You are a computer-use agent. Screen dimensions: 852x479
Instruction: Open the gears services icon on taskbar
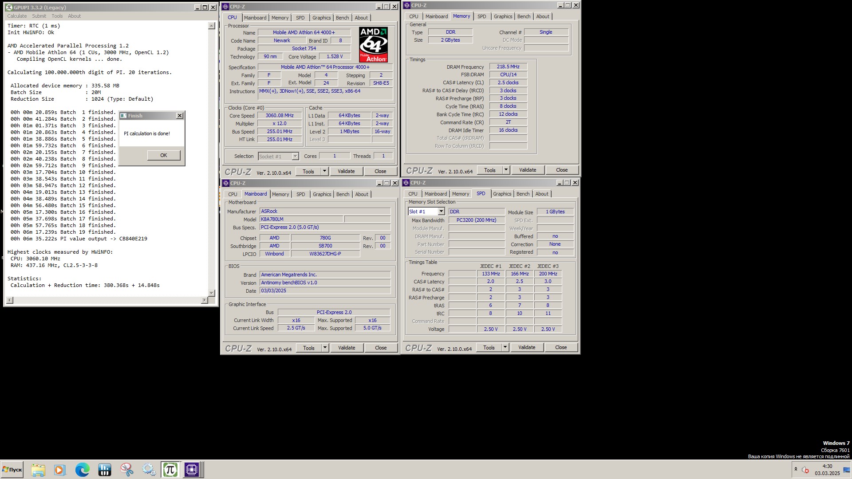tap(149, 470)
